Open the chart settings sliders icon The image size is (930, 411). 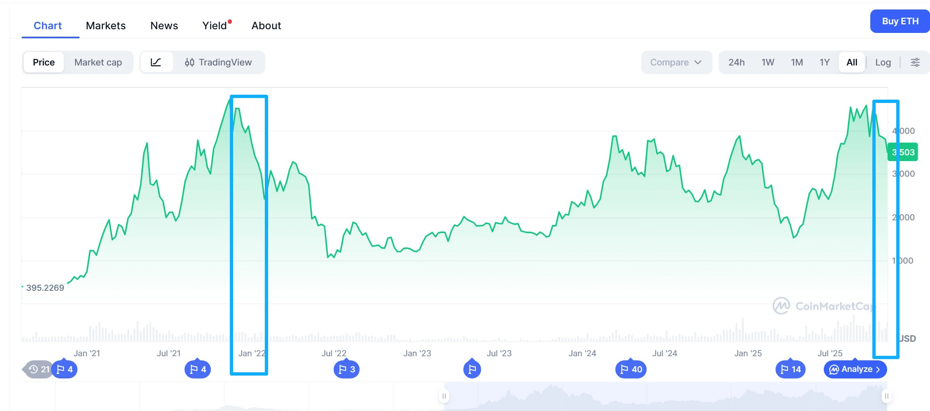pos(916,62)
